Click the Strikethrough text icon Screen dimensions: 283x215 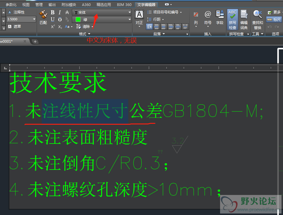pos(67,12)
